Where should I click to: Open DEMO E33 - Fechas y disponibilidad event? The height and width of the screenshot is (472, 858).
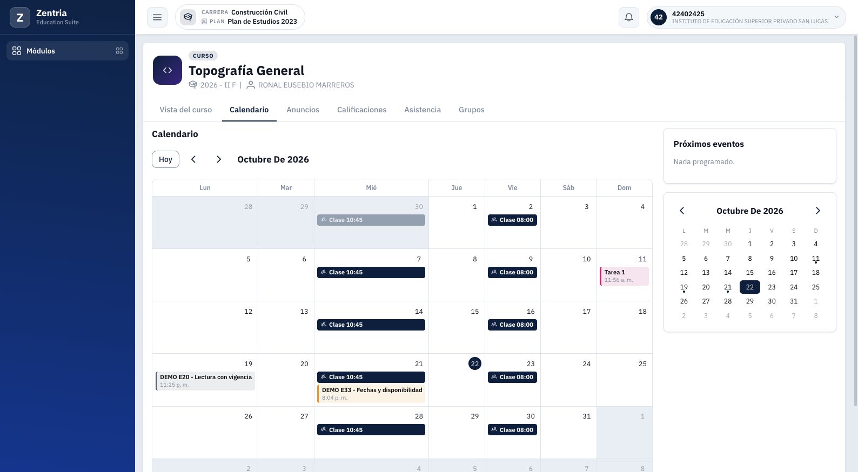click(x=371, y=394)
